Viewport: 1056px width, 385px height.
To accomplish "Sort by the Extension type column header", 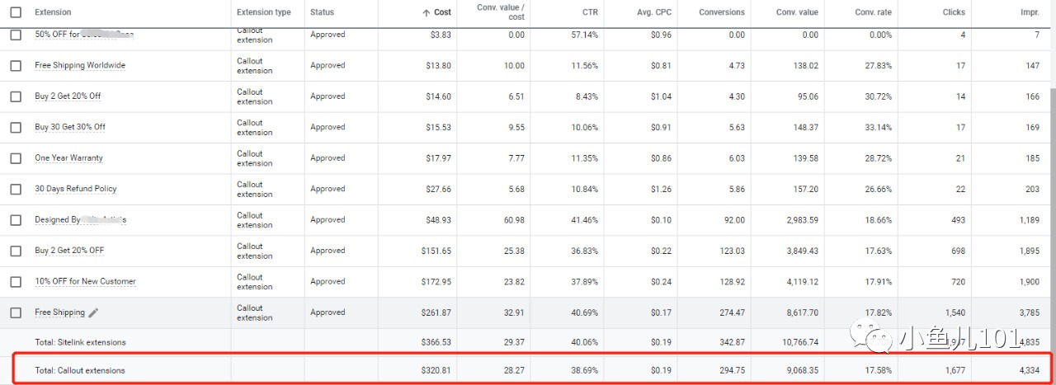I will tap(263, 12).
